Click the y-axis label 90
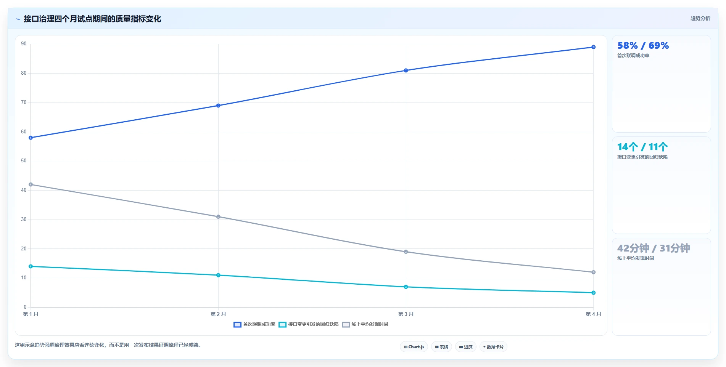The image size is (726, 367). coord(24,44)
